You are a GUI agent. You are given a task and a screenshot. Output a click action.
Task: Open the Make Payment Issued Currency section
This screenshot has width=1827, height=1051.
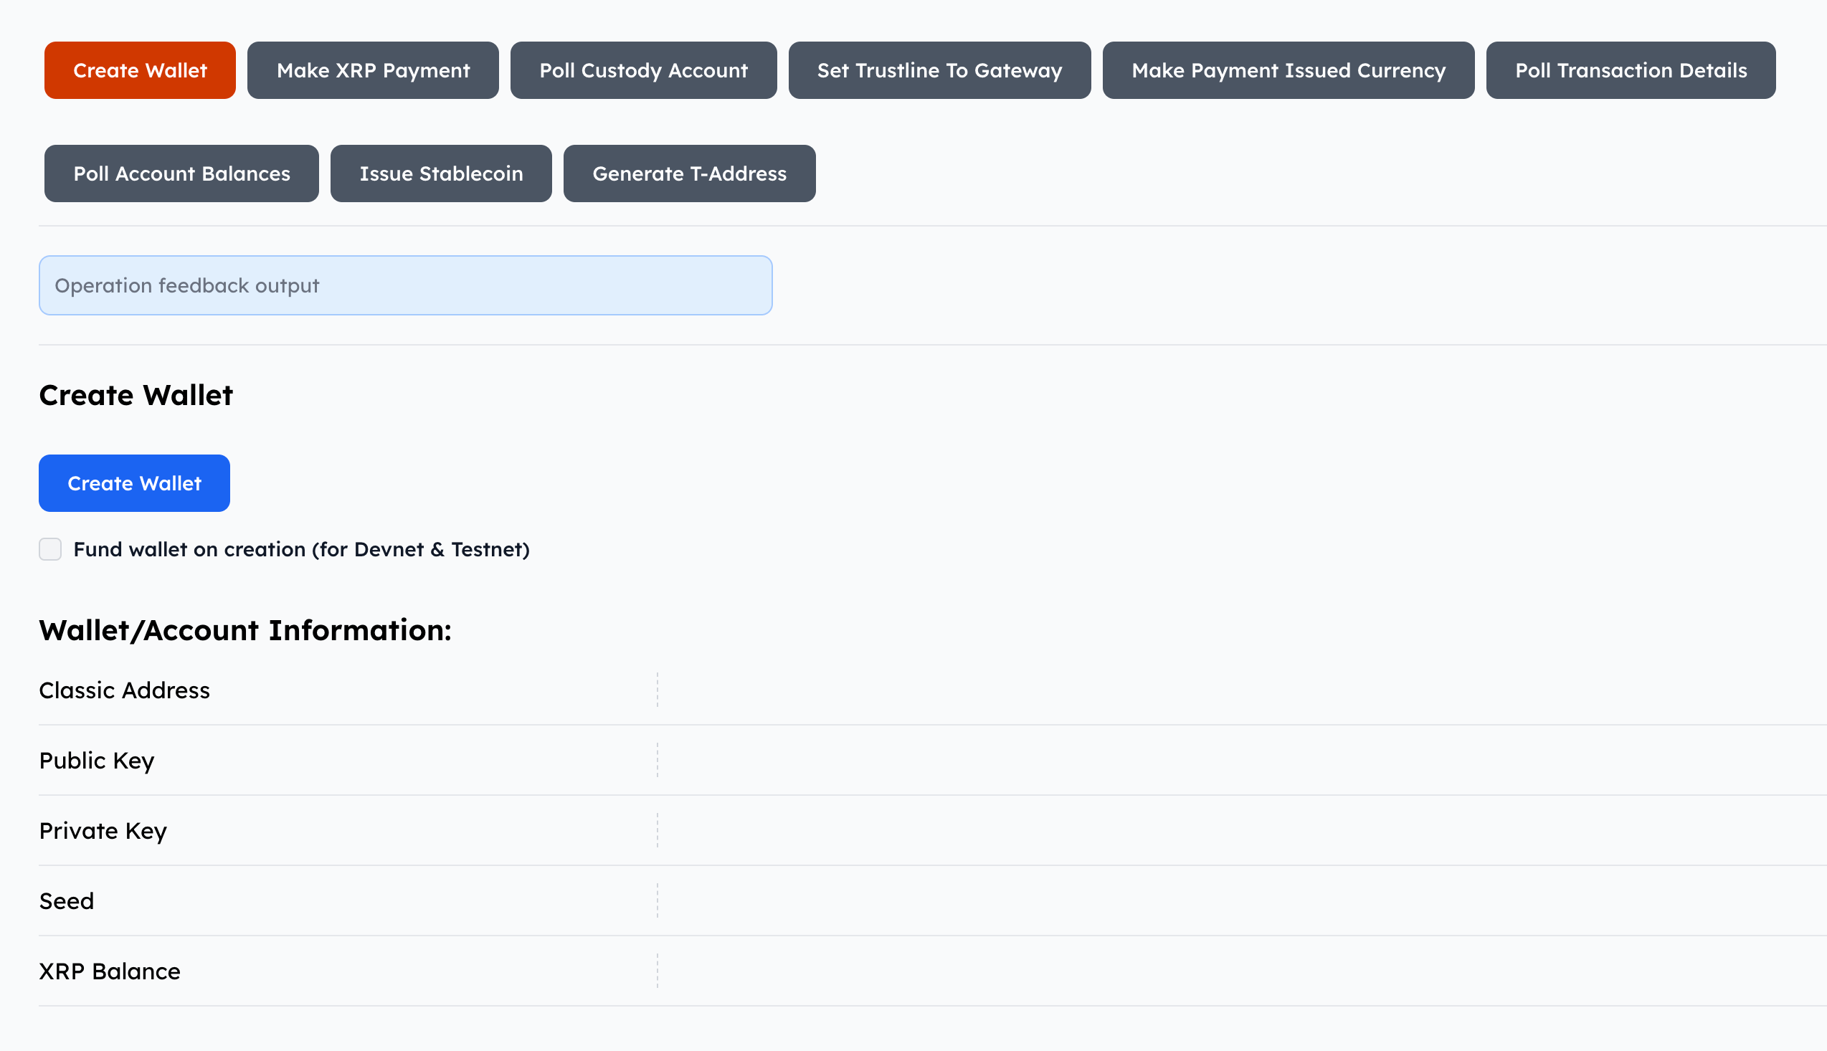click(1289, 70)
